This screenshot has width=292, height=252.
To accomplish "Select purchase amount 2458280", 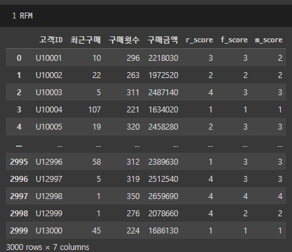I will (164, 127).
